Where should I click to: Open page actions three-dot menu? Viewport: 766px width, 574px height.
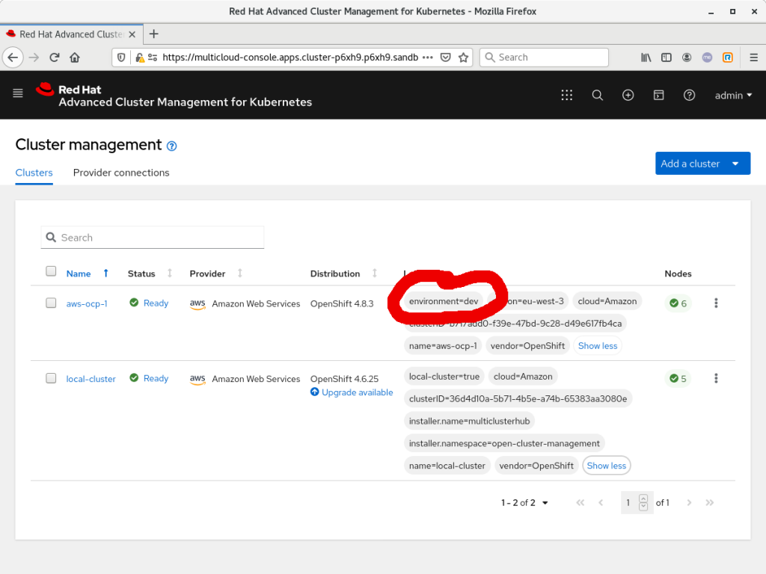(428, 58)
